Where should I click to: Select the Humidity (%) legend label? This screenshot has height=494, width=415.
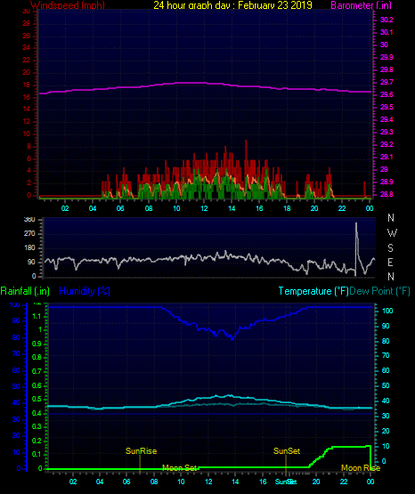click(85, 291)
